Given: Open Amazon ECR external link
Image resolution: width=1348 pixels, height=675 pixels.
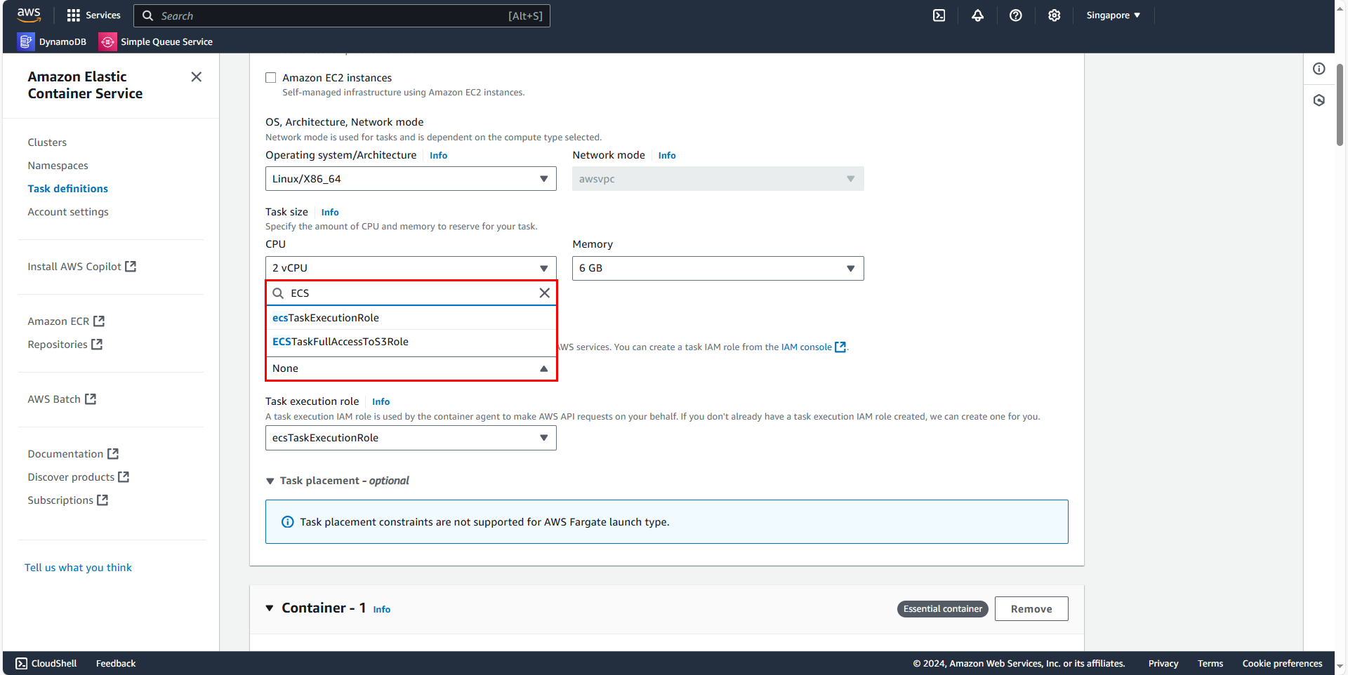Looking at the screenshot, I should click(66, 321).
